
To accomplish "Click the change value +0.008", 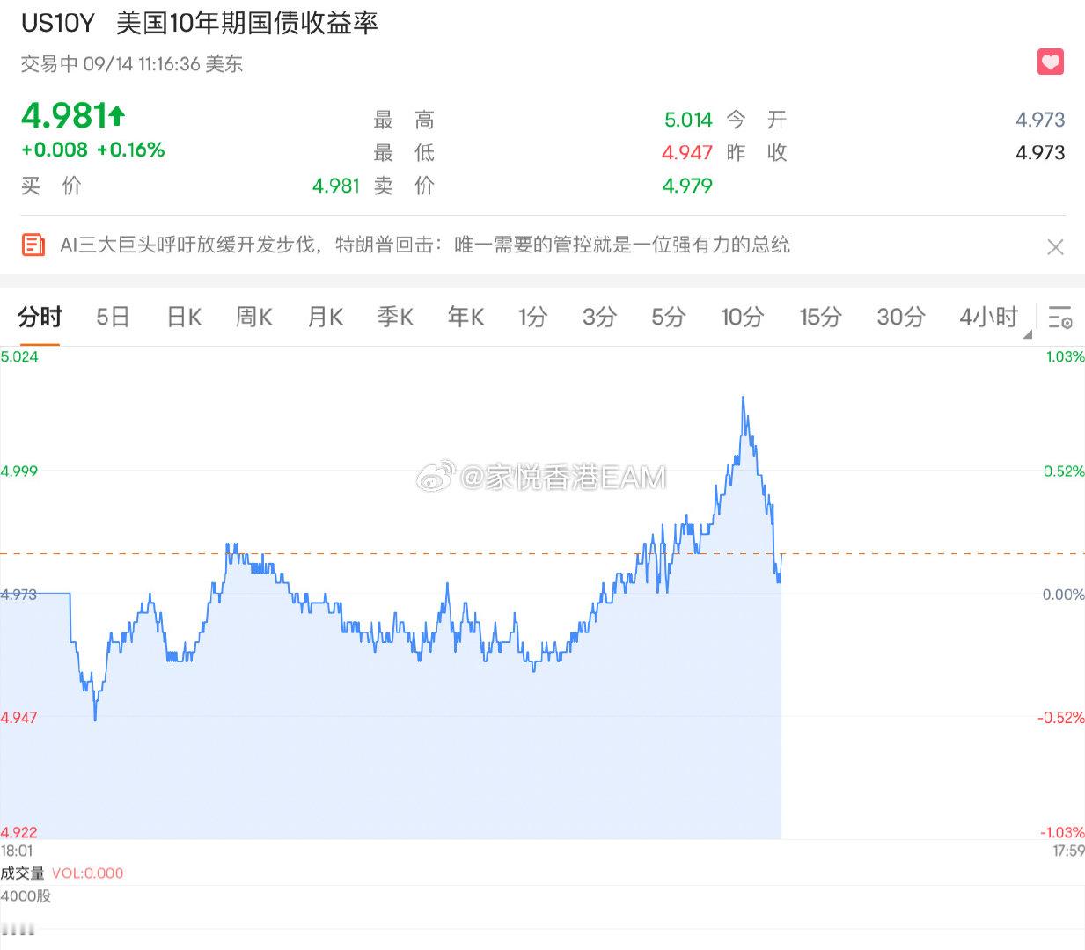I will pyautogui.click(x=55, y=150).
